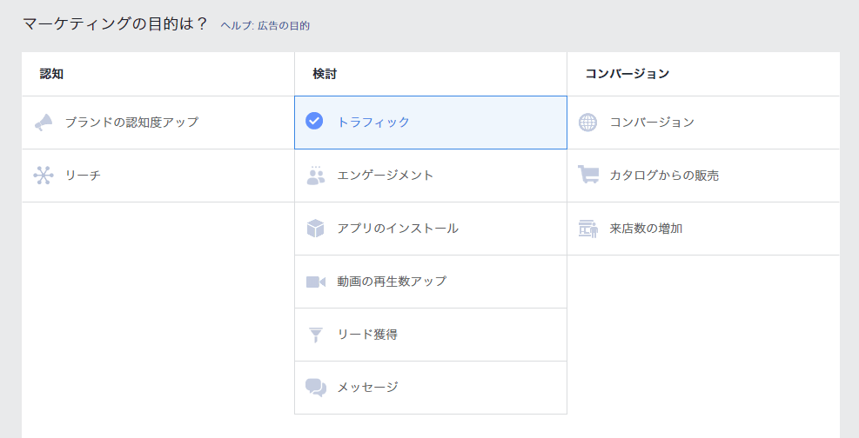Image resolution: width=859 pixels, height=438 pixels.
Task: Select the 来店数の増加 option text
Action: click(x=646, y=229)
